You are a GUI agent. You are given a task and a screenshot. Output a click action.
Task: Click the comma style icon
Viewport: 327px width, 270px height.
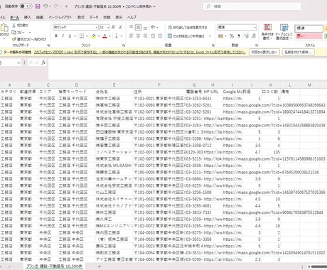(239, 36)
